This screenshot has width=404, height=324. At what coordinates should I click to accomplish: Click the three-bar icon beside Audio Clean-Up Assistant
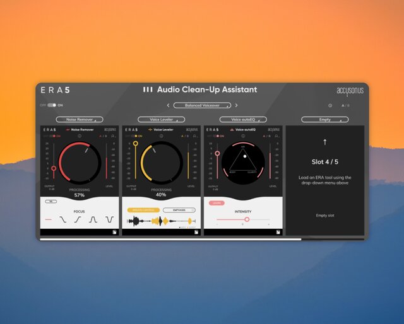[148, 90]
